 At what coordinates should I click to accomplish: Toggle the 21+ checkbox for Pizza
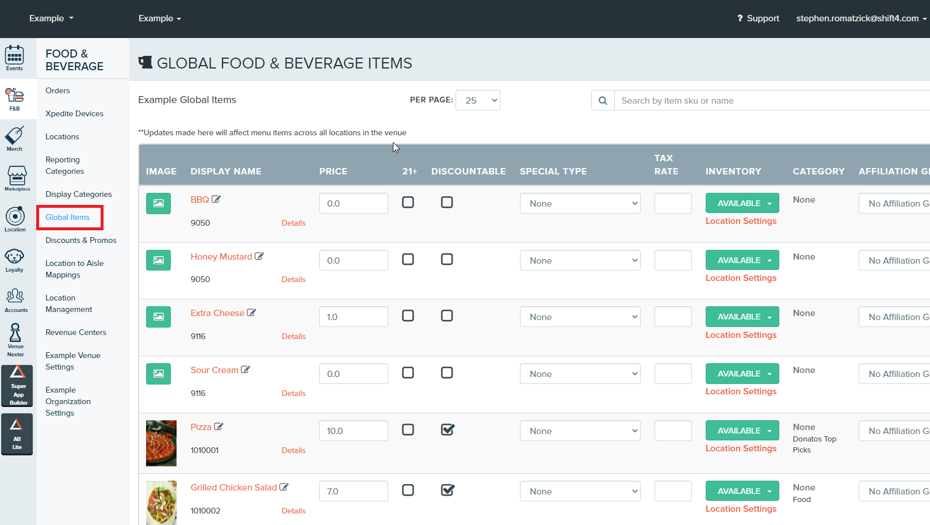[x=408, y=429]
